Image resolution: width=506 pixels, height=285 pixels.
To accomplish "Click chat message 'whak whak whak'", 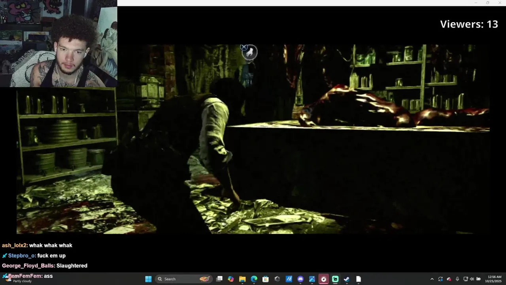I will point(51,245).
